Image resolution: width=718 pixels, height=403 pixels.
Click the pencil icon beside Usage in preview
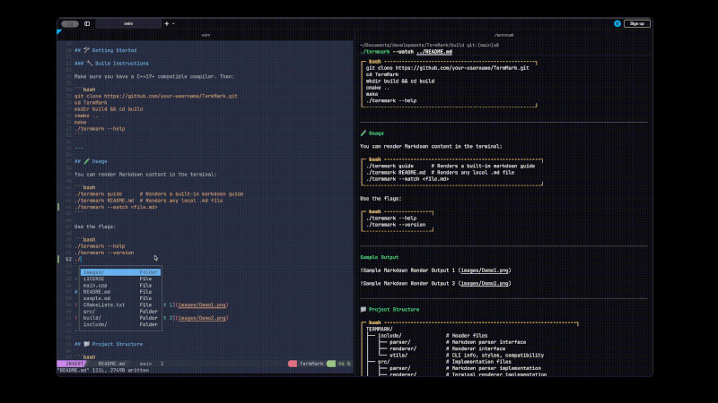[363, 133]
